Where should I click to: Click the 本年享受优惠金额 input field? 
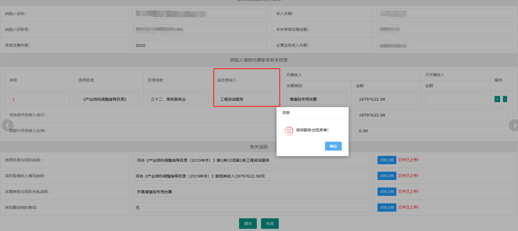(444, 29)
